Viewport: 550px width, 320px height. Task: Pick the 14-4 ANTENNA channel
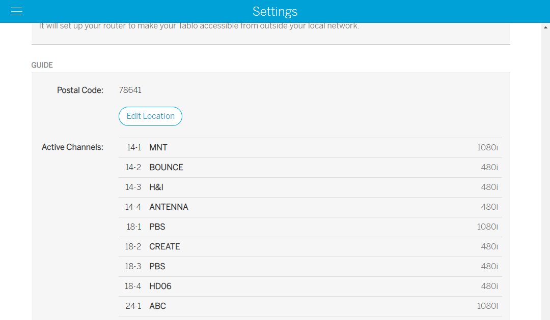pos(310,207)
